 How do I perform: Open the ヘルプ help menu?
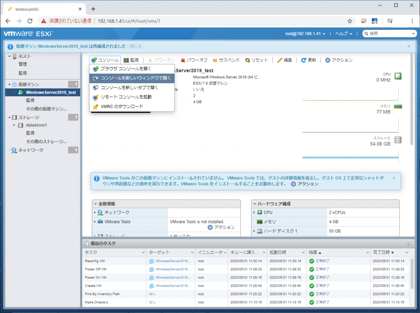coord(344,34)
